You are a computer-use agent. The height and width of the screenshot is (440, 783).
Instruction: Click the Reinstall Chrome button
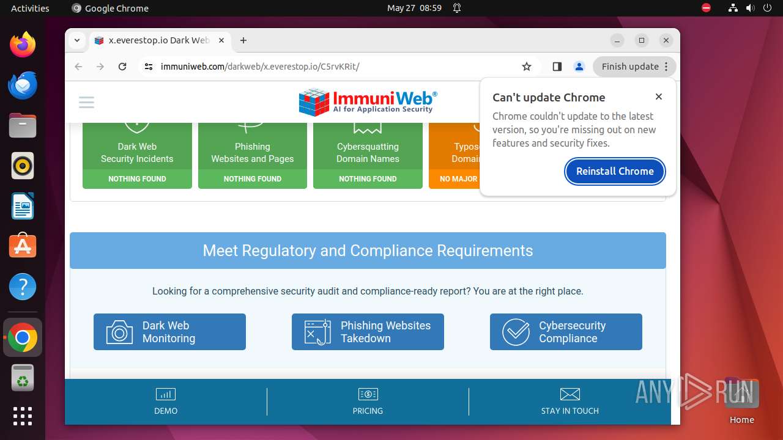(615, 171)
